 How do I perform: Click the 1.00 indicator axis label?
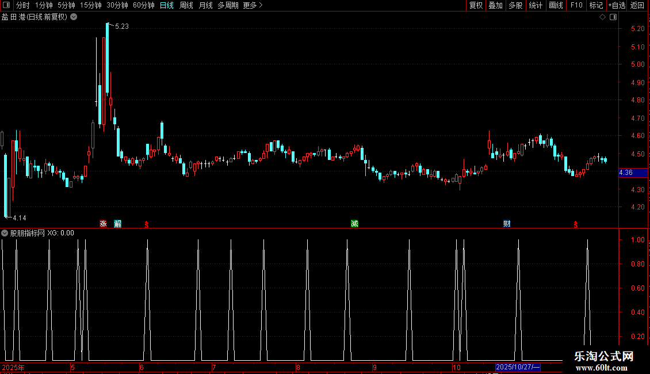pos(637,240)
